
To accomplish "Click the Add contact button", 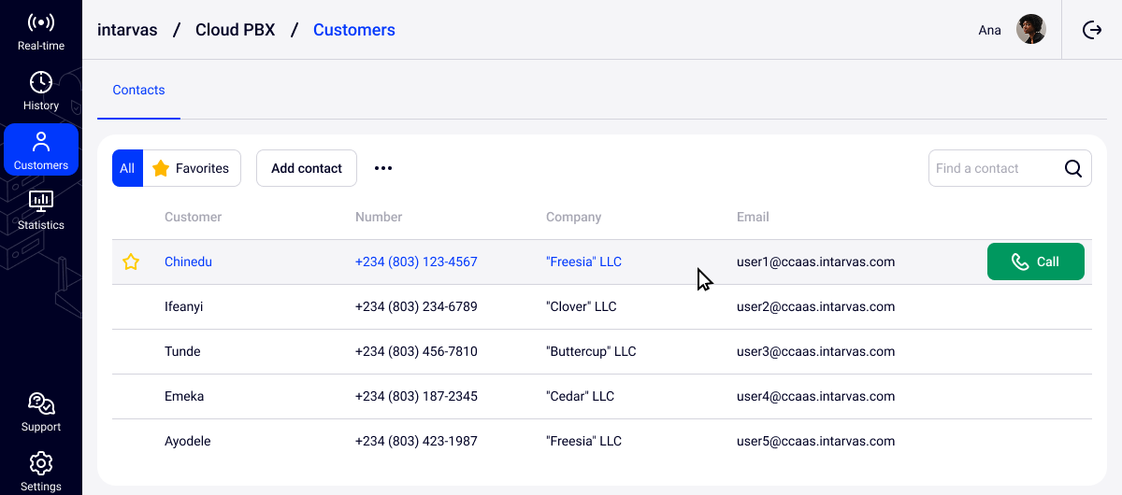I will (x=307, y=168).
